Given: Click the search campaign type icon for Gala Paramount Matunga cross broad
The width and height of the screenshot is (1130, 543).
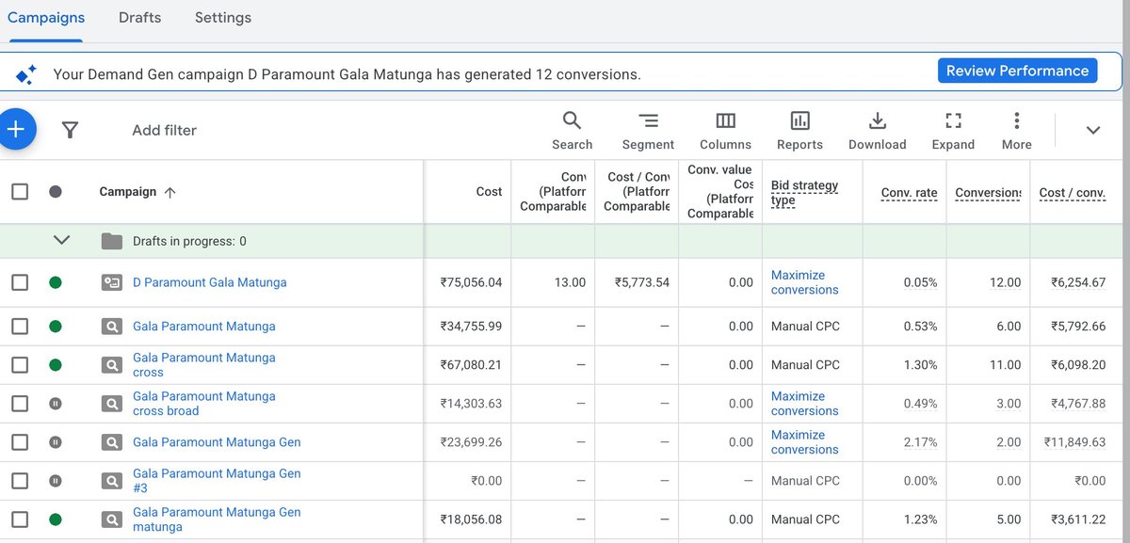Looking at the screenshot, I should (112, 404).
